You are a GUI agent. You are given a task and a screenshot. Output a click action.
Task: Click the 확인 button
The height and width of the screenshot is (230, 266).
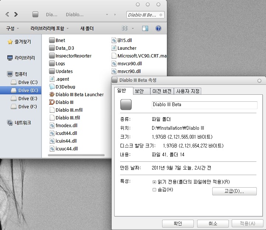tap(178, 223)
